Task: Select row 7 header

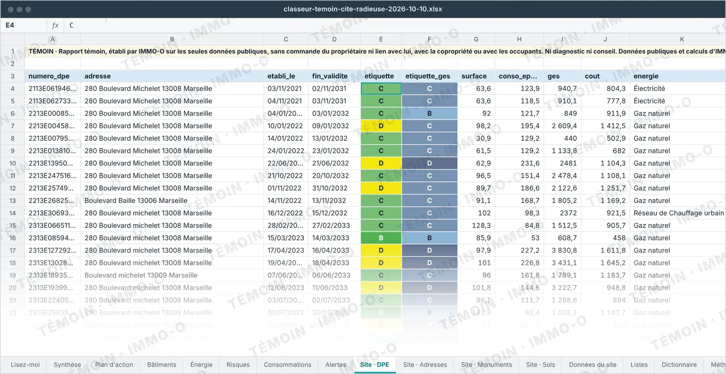Action: 12,126
